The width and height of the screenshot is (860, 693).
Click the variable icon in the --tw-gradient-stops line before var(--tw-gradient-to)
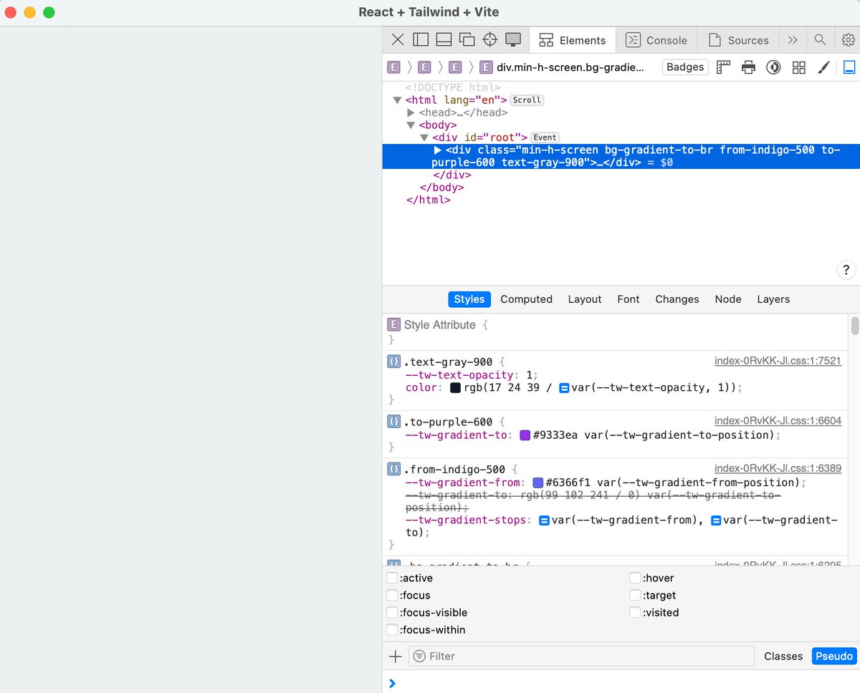click(715, 520)
